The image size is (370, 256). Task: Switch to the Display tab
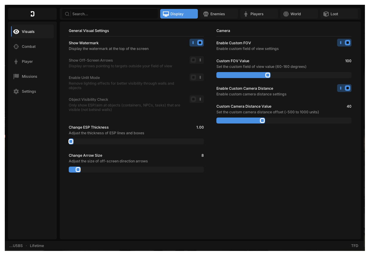point(179,14)
